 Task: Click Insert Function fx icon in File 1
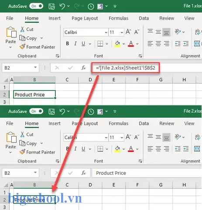(83, 68)
